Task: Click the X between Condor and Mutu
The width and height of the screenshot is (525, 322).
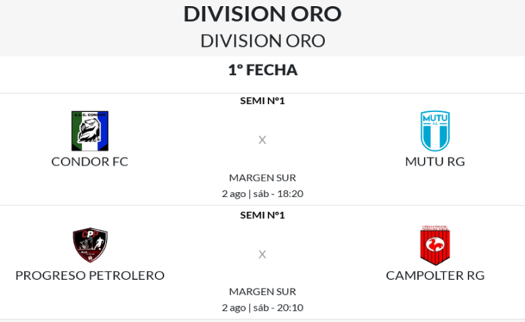Action: (x=262, y=140)
